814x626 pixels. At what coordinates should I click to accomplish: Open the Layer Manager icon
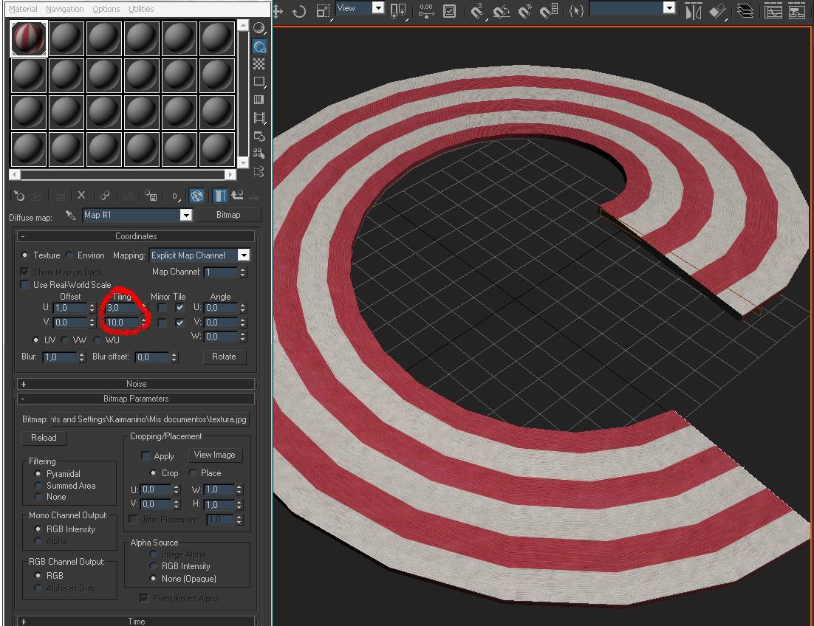tap(745, 11)
